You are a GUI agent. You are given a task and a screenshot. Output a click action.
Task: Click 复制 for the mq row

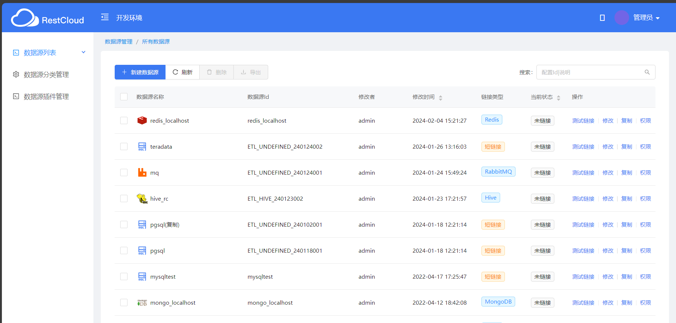(627, 172)
